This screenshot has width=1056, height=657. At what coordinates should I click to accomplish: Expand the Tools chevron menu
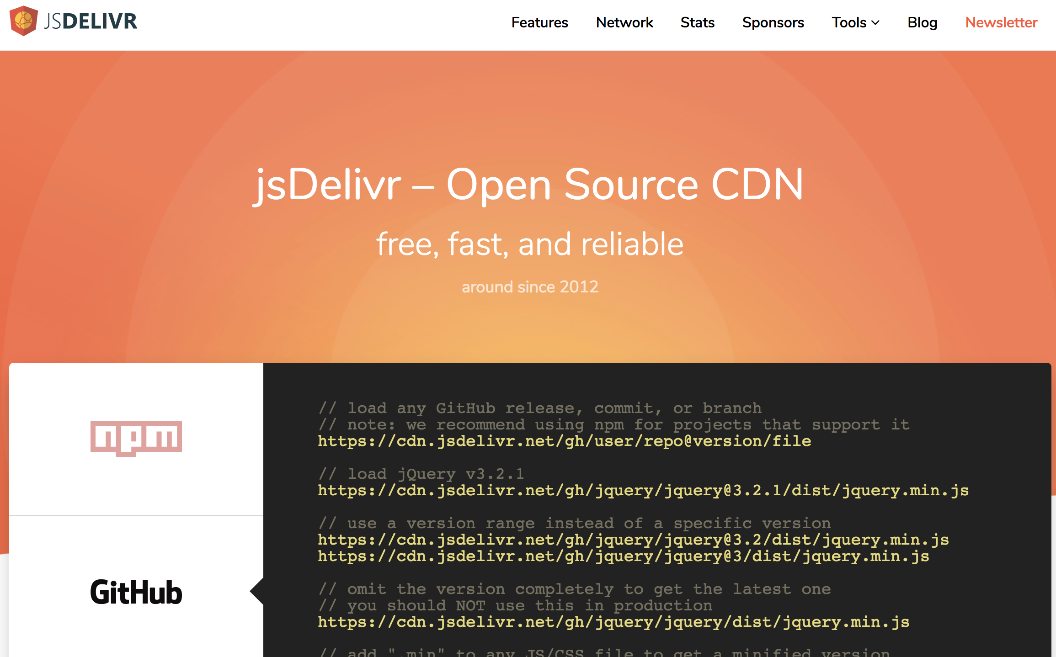coord(875,23)
